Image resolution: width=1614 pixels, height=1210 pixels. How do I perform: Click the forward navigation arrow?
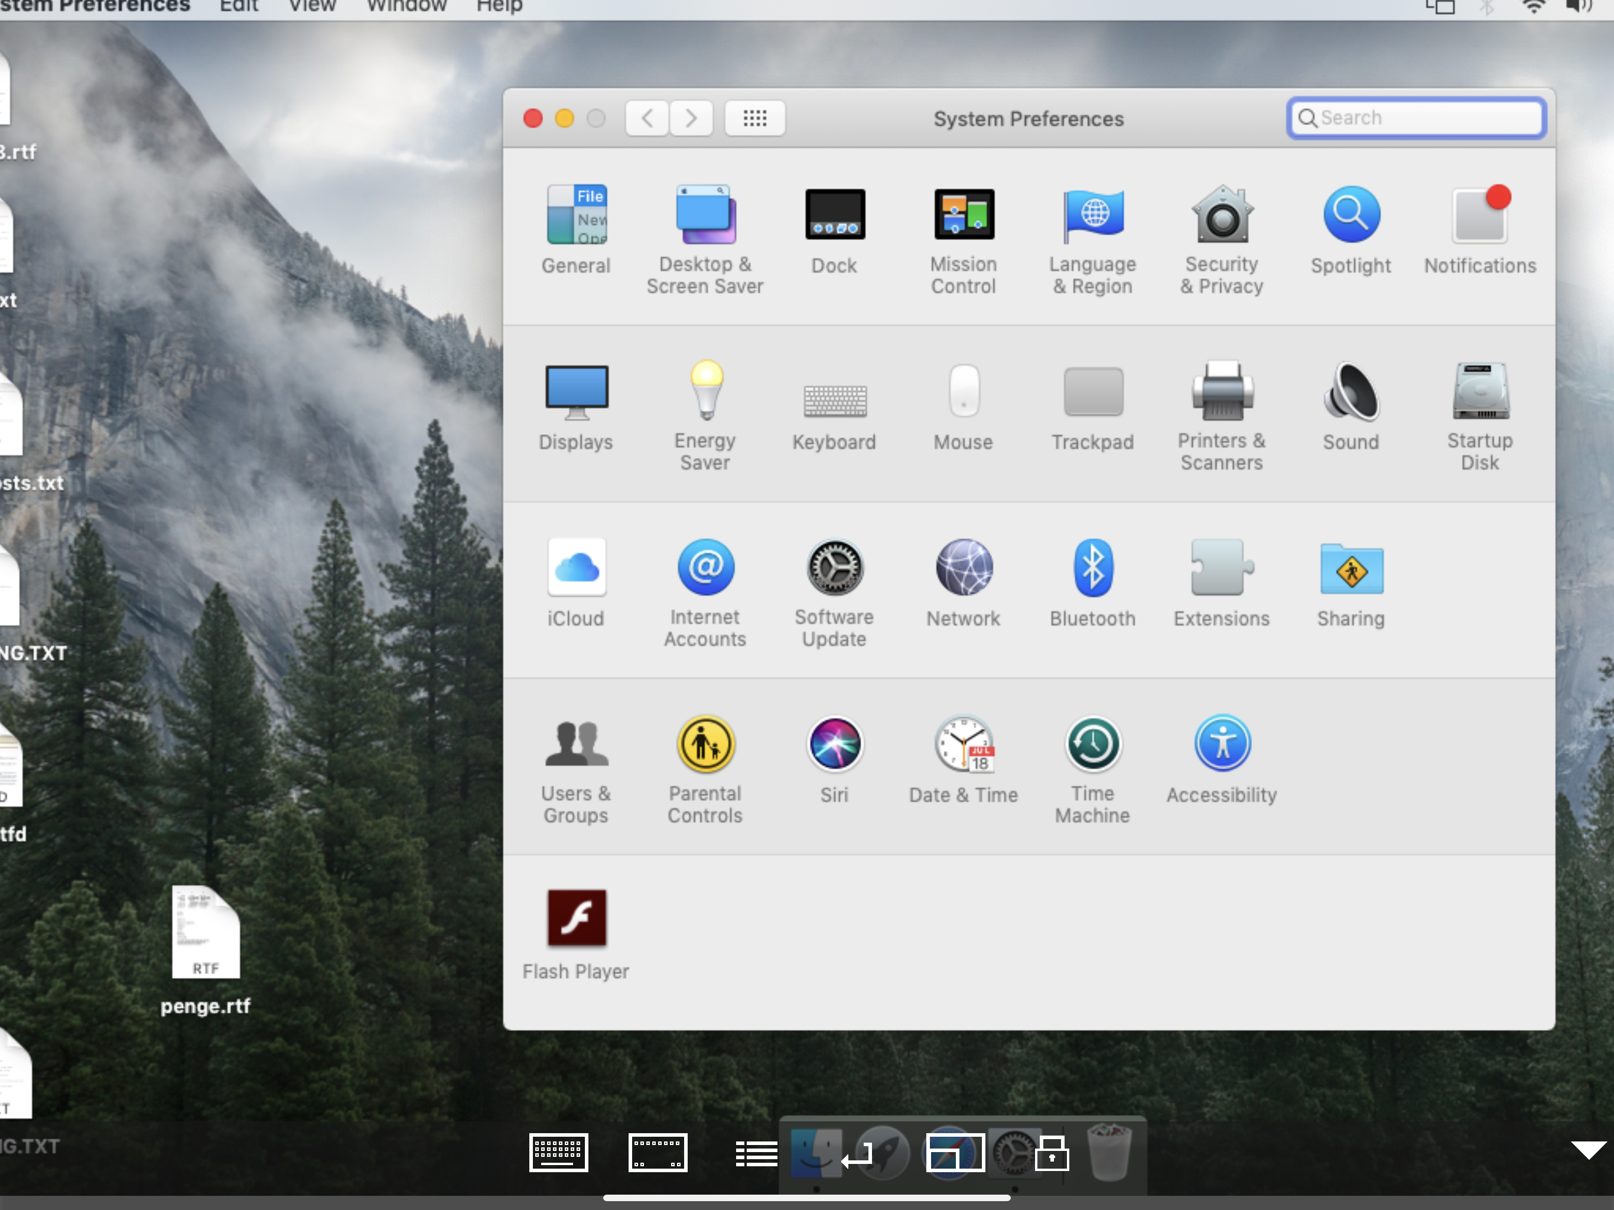(690, 118)
